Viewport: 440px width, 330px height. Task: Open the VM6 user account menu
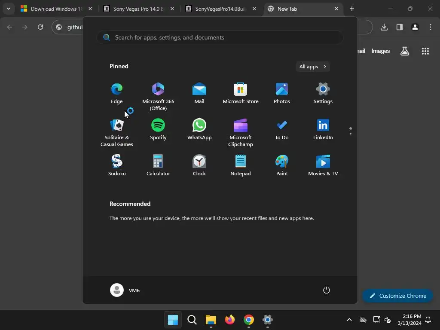[125, 290]
